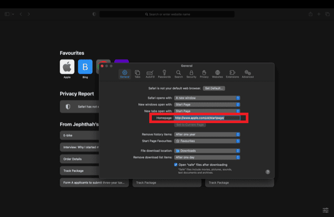Open the AutoFill preferences pane
Screen dimensions: 334x217
click(x=150, y=74)
